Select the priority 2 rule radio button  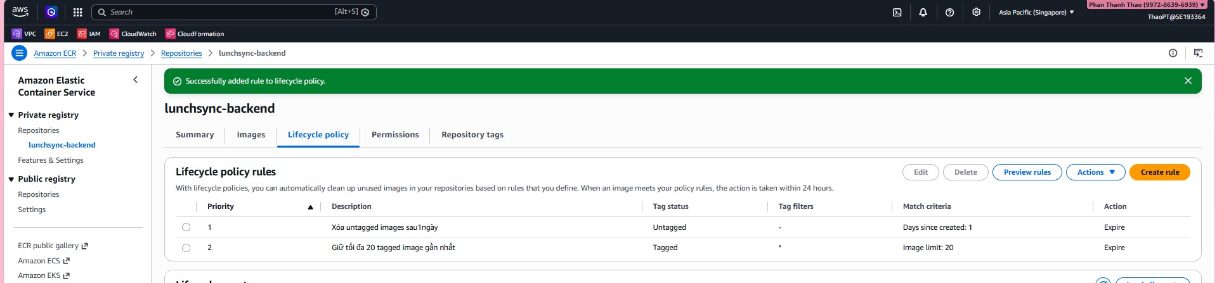click(x=186, y=248)
